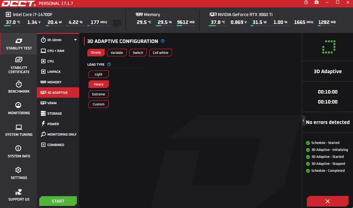Click the GPU power 31.5 W reading
This screenshot has height=208, width=353.
click(x=260, y=22)
